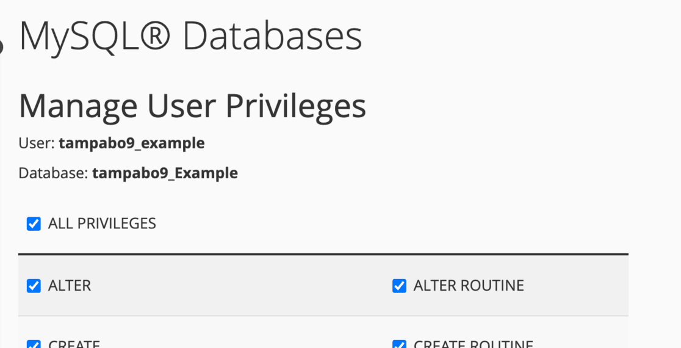Screen dimensions: 681x348
Task: Click the CREATE ROUTINE label text
Action: pyautogui.click(x=473, y=344)
